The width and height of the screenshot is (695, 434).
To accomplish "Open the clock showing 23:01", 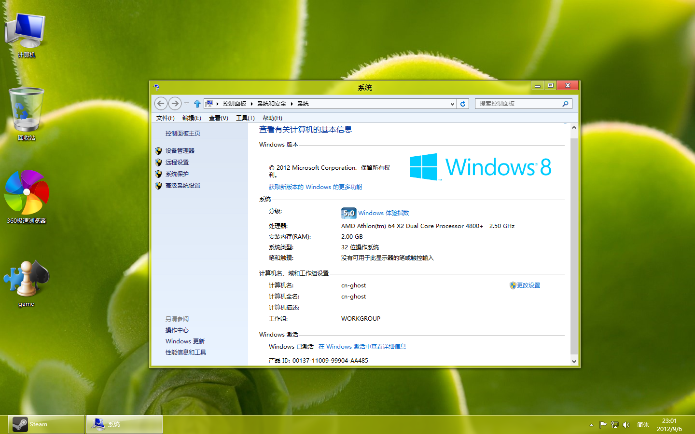I will [x=669, y=425].
